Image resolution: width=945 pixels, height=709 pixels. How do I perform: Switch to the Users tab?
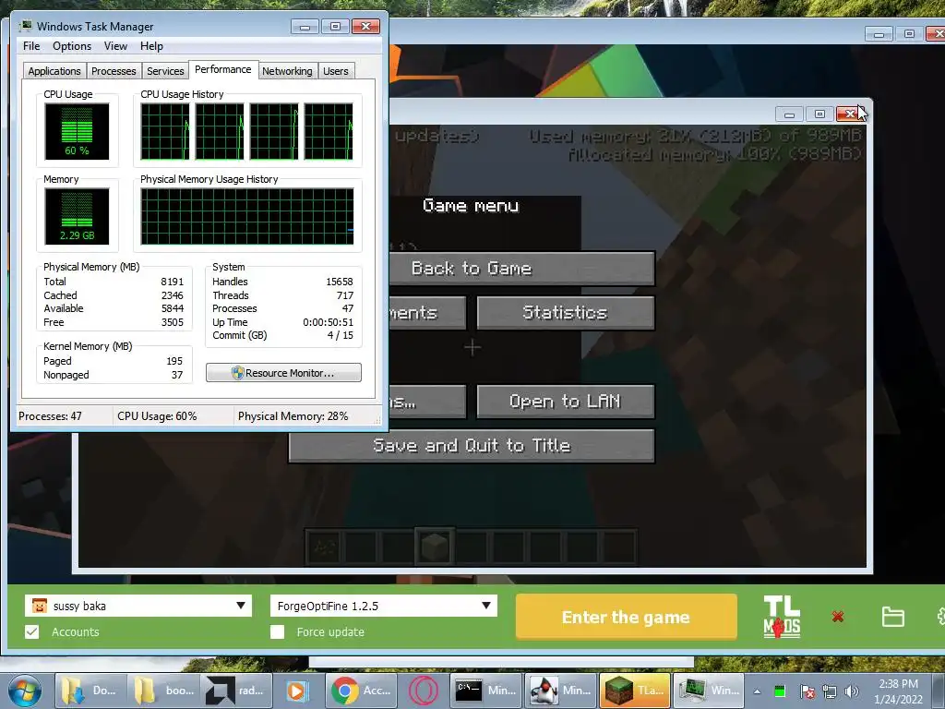tap(336, 71)
